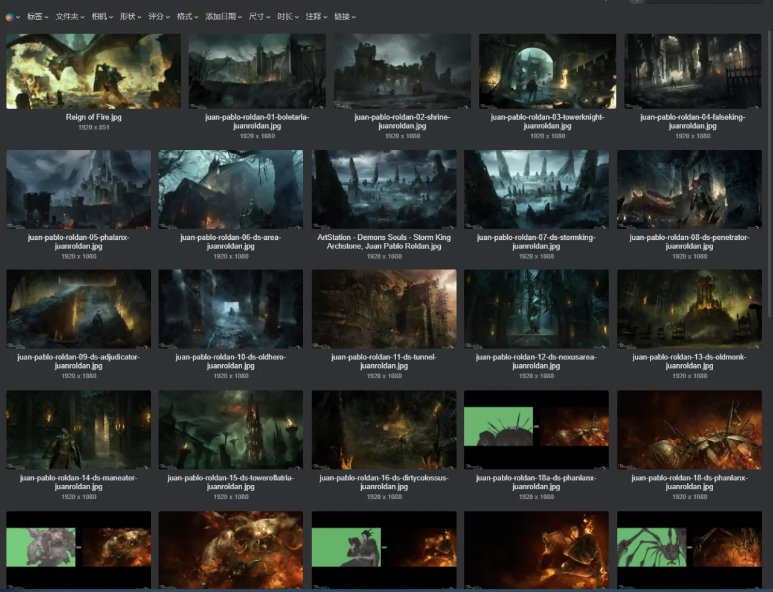Viewport: 773px width, 592px height.
Task: Open the color filter wheel dropdown
Action: (x=13, y=17)
